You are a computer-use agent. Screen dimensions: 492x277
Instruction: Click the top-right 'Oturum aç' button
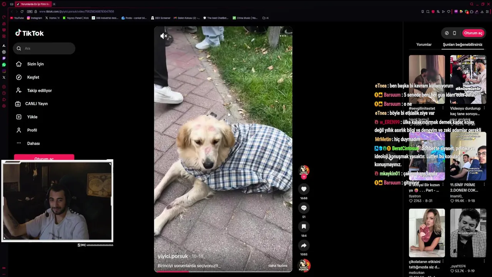click(473, 33)
